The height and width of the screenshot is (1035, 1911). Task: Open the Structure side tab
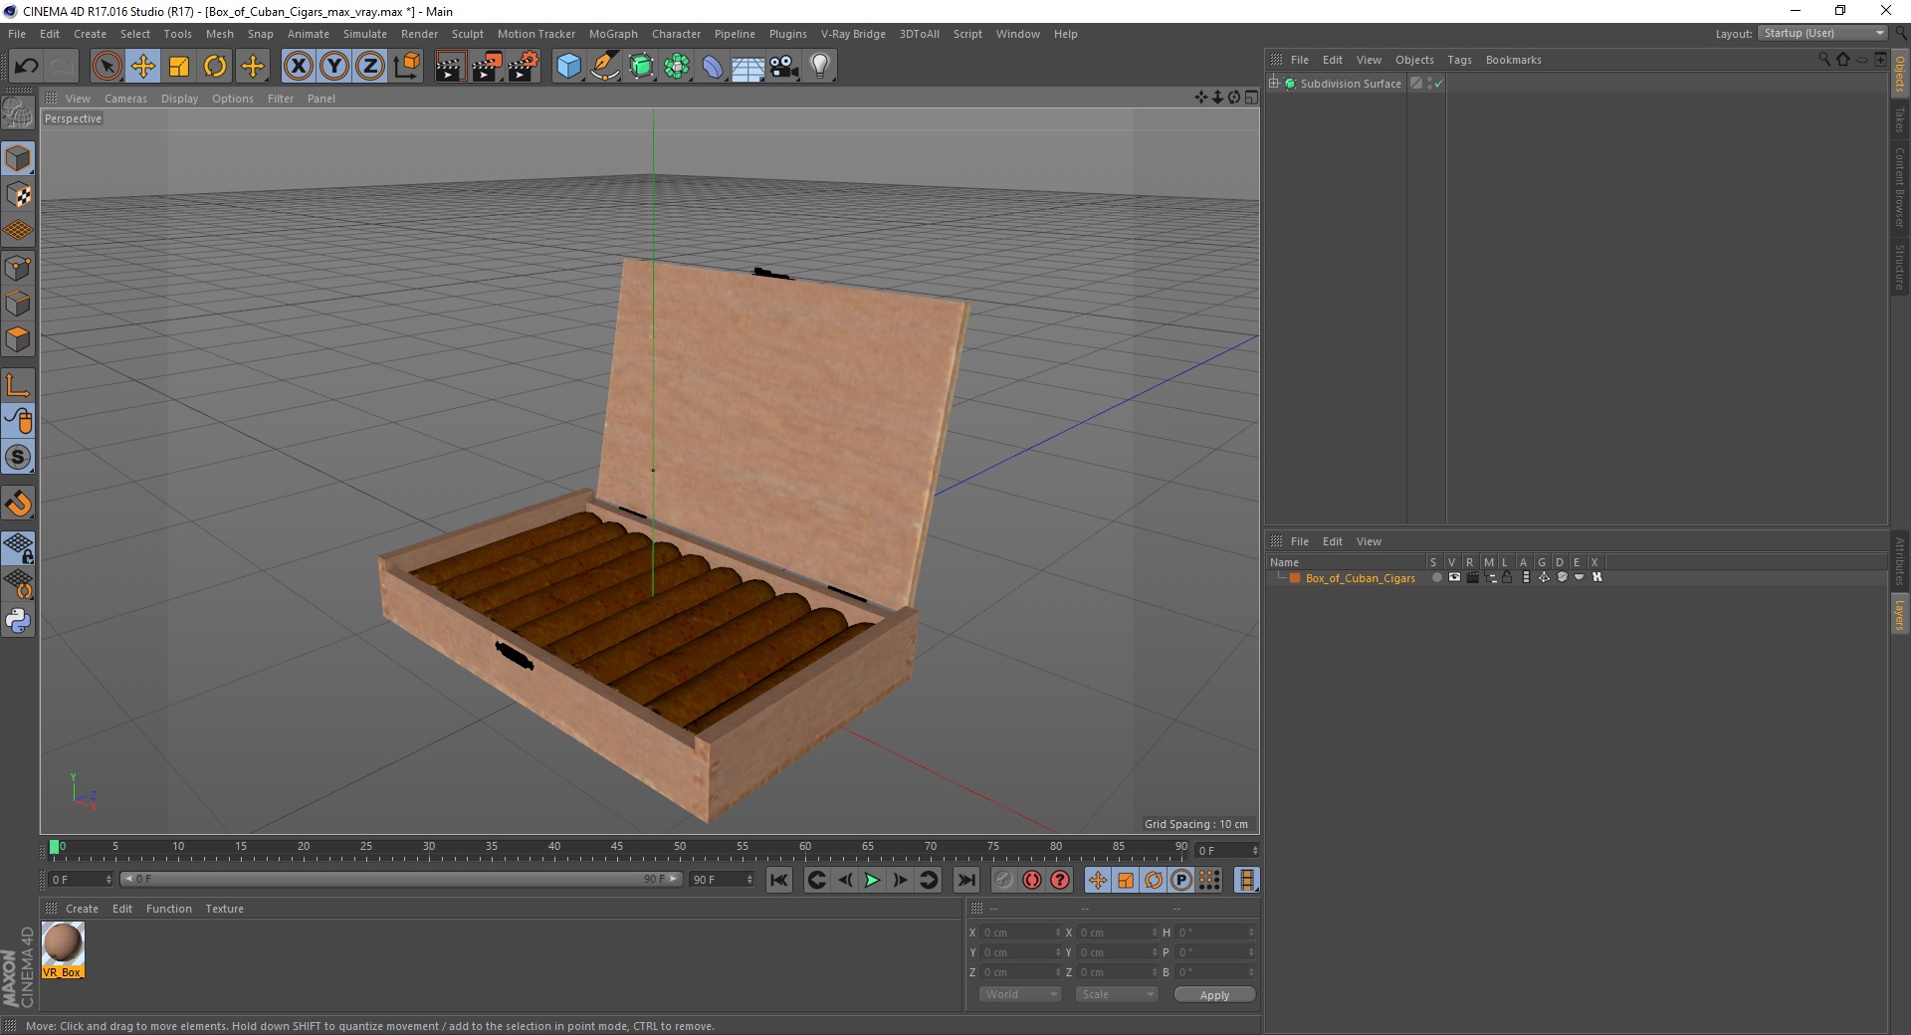click(1900, 267)
